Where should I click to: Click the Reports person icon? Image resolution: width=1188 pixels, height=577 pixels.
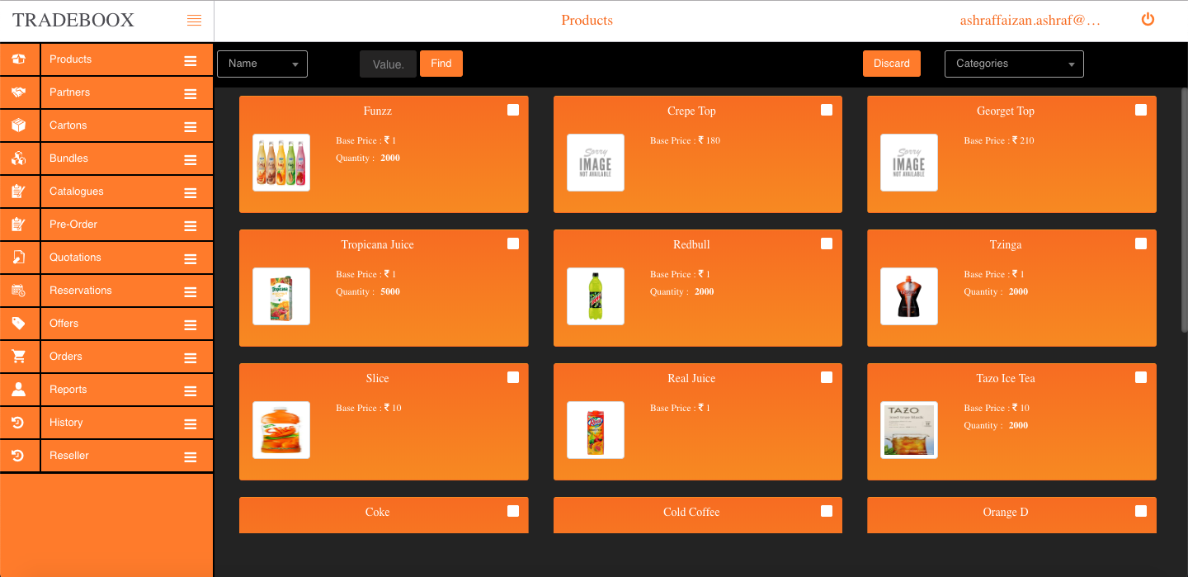click(19, 390)
